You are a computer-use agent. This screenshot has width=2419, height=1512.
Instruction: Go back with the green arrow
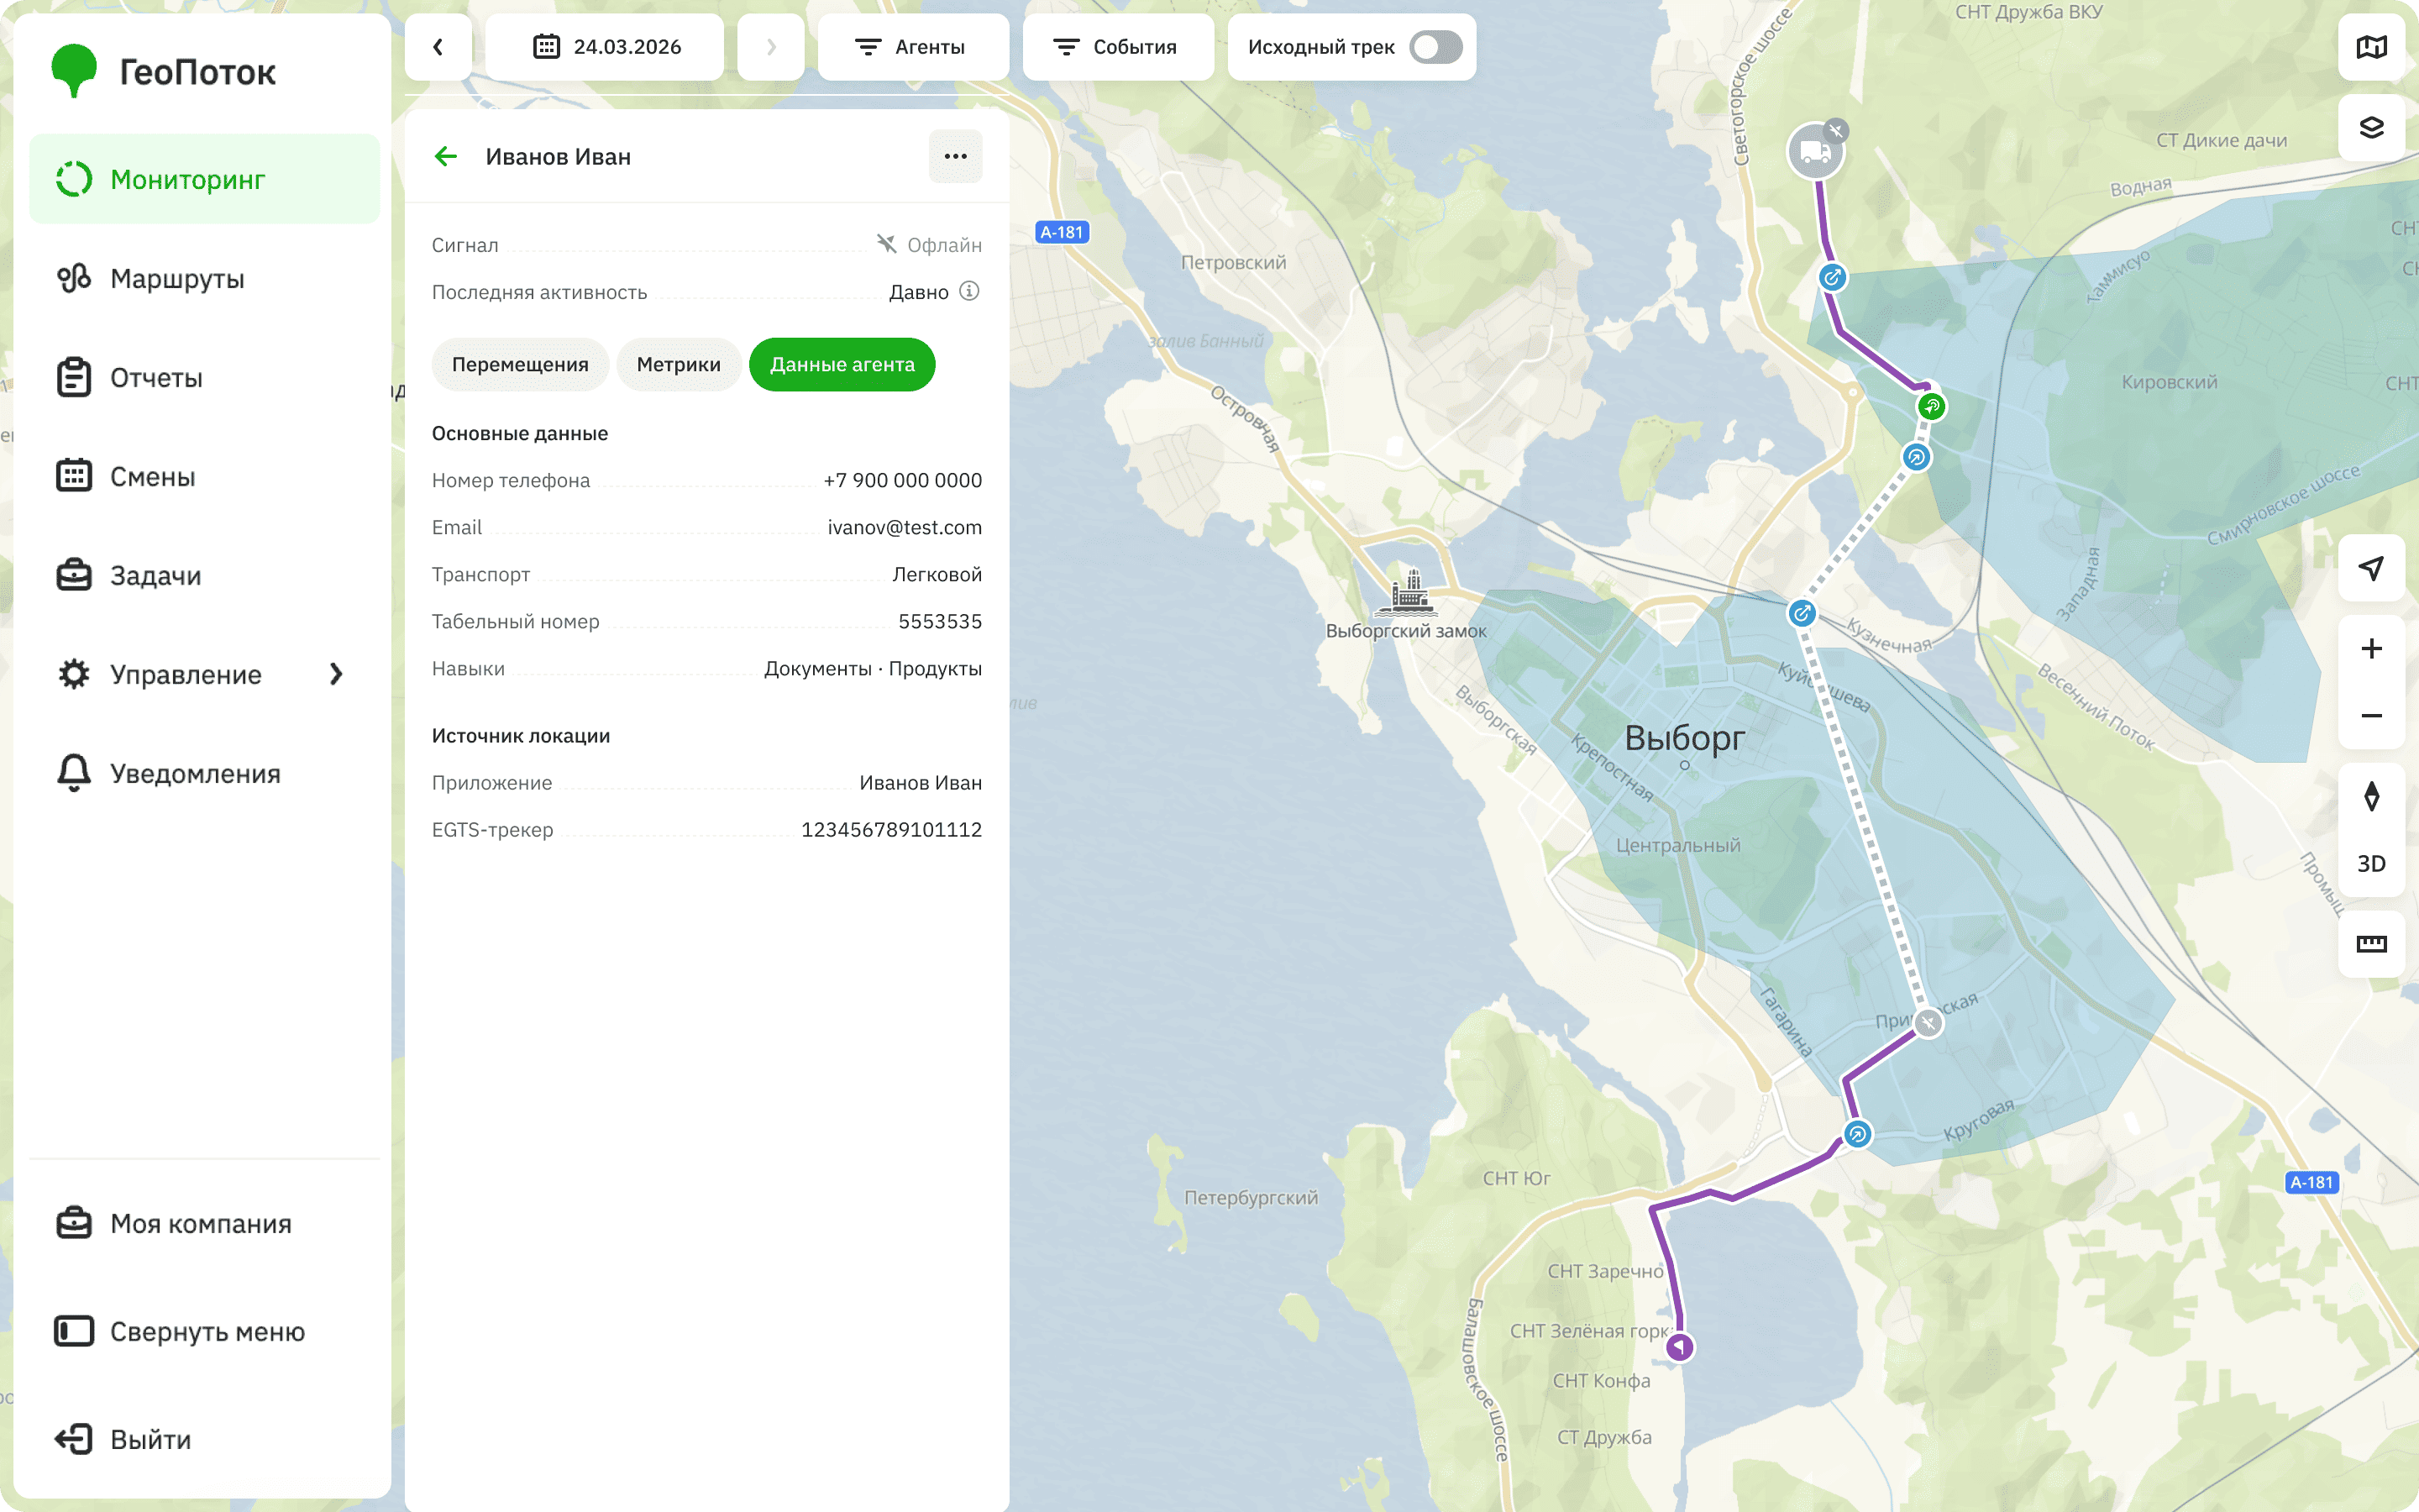(x=446, y=156)
